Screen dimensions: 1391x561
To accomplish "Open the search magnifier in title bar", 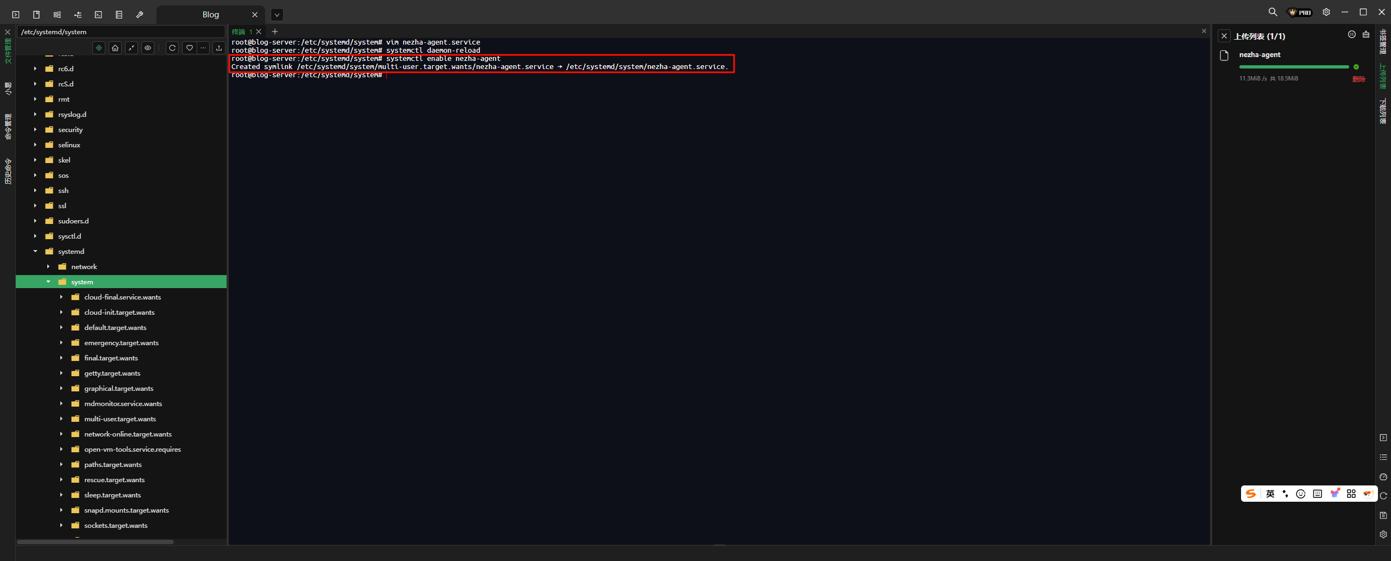I will [x=1273, y=12].
